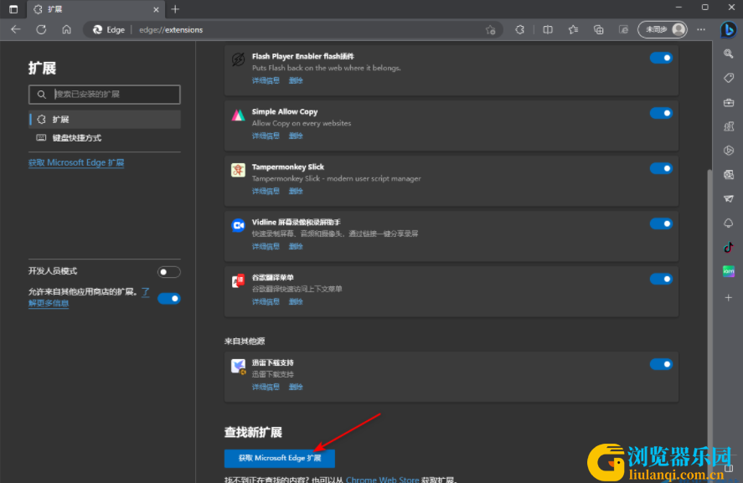Open the sidebar Microsoft 365 icon
Viewport: 743px width, 483px height.
[729, 151]
